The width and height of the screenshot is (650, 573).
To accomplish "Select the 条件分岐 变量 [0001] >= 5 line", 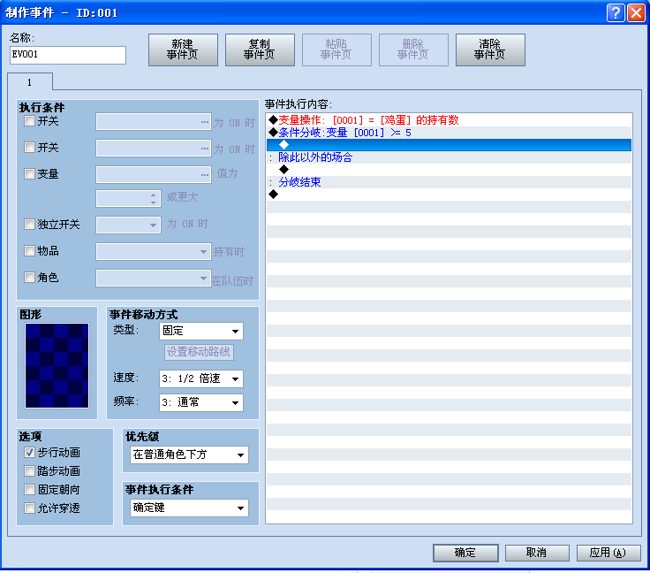I will [x=449, y=133].
